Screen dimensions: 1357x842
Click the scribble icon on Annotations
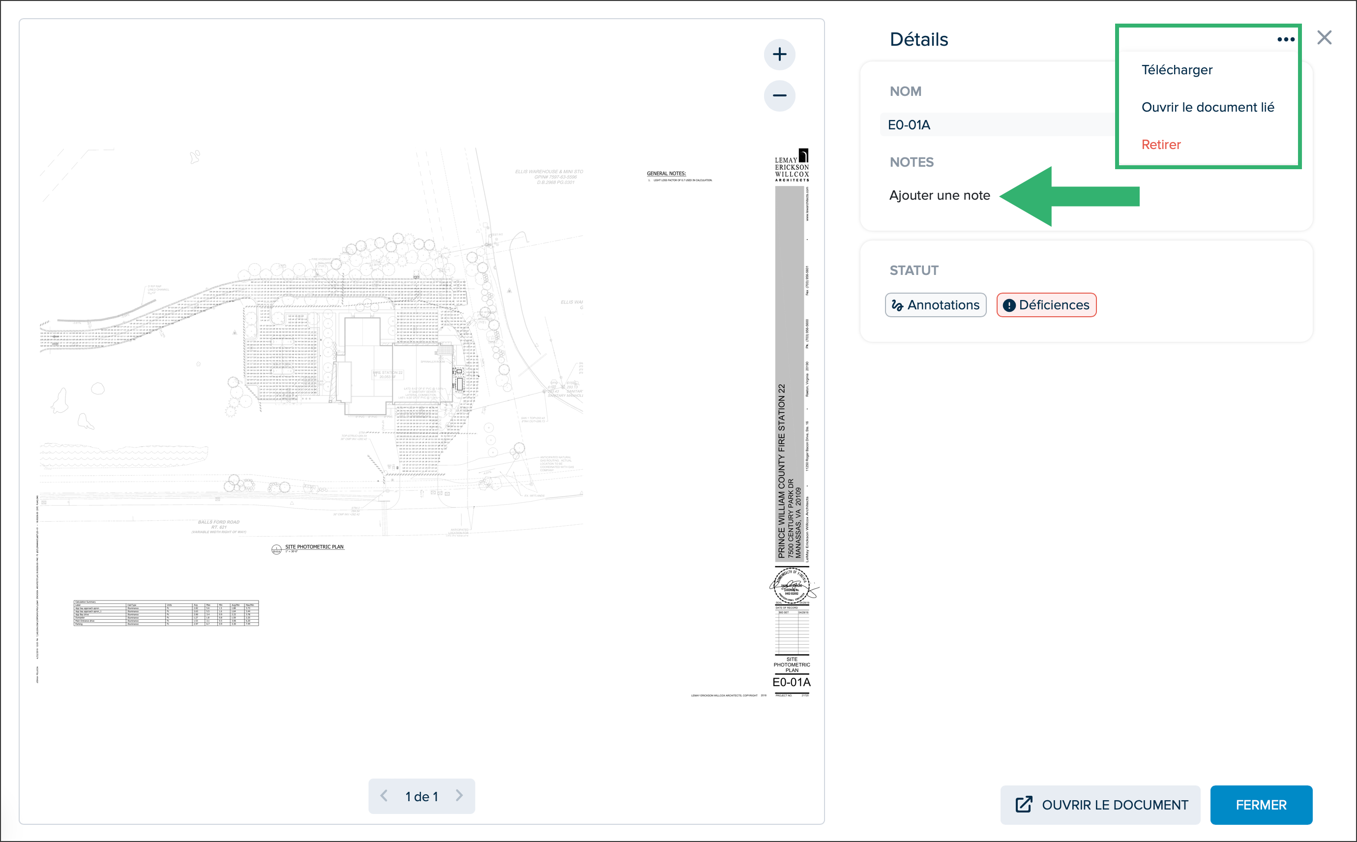tap(897, 305)
